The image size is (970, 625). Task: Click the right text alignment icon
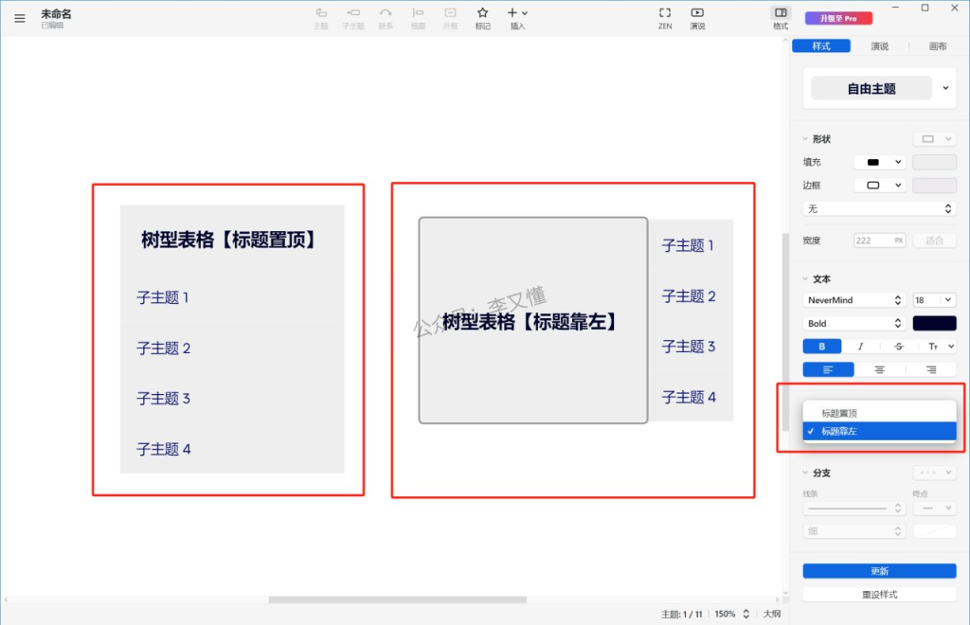pyautogui.click(x=931, y=370)
